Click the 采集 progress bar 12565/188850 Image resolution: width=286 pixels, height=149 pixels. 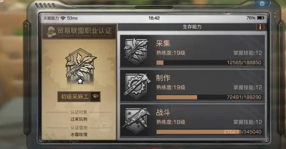coord(209,62)
